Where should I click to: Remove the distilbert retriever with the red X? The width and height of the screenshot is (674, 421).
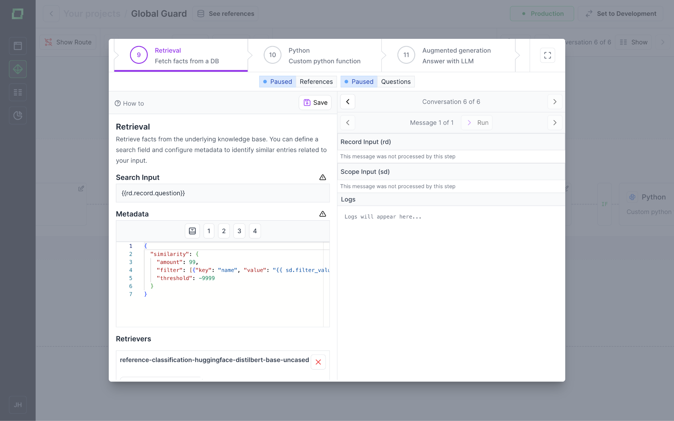[318, 362]
